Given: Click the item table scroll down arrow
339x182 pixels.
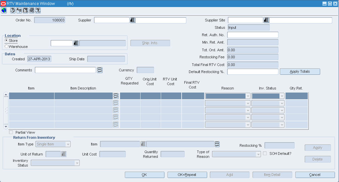Looking at the screenshot, I should click(x=6, y=126).
